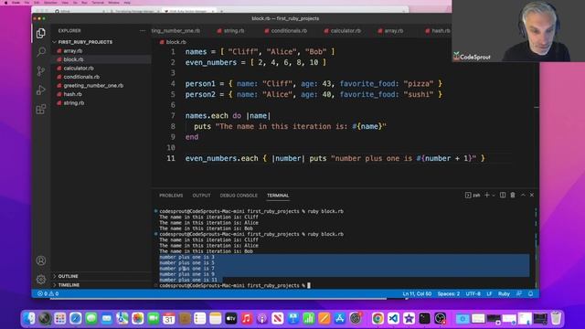Switch to the conditionals.rb editor tab

pos(286,31)
